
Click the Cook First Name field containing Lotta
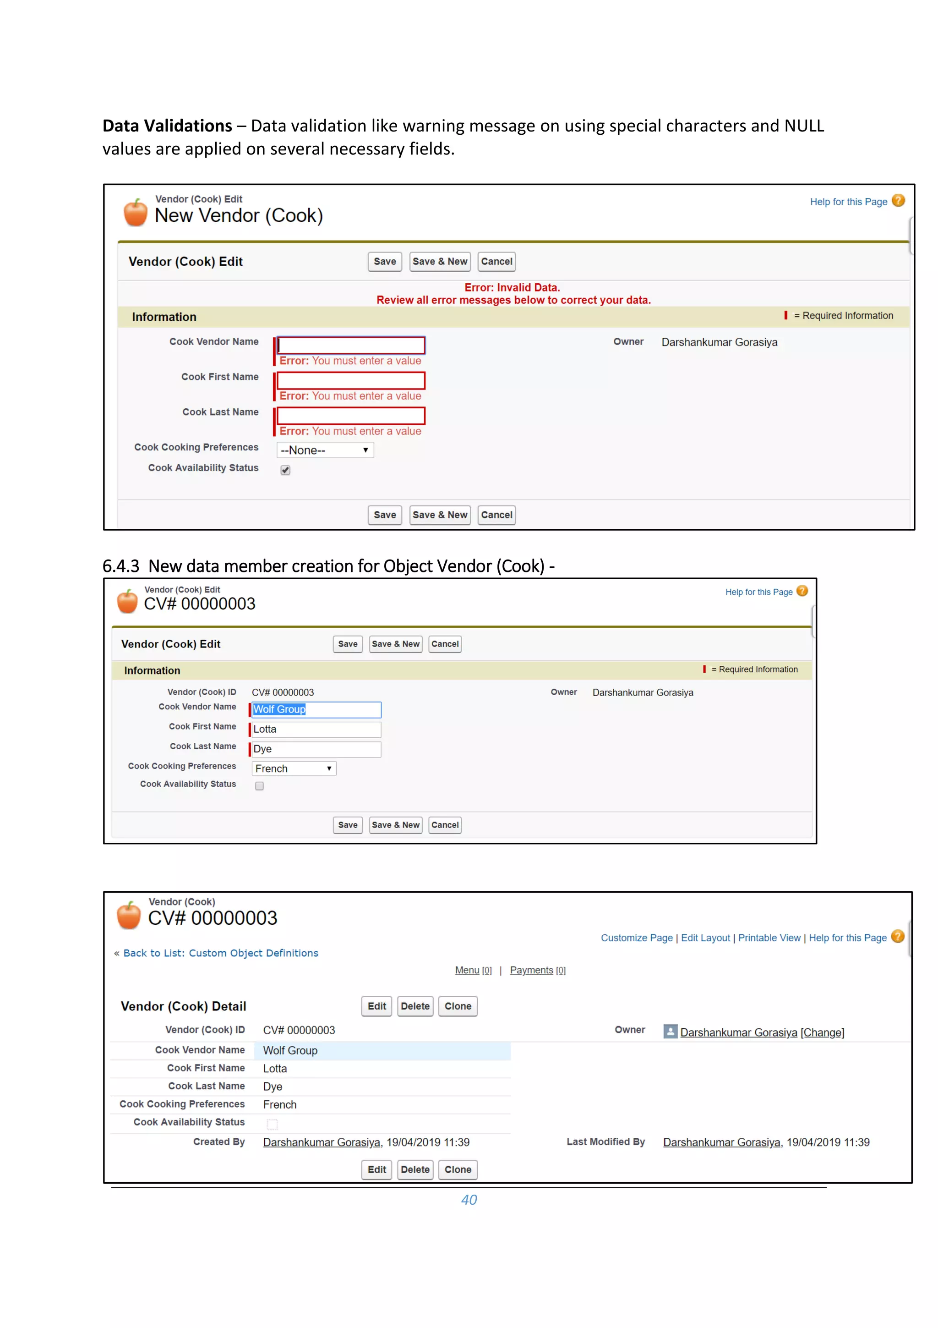316,730
